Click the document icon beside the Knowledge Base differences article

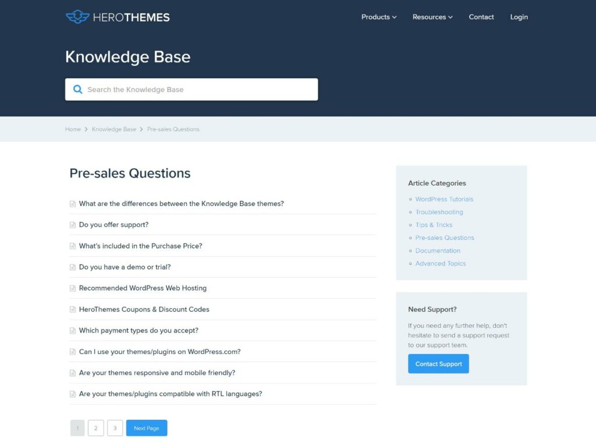click(x=72, y=203)
